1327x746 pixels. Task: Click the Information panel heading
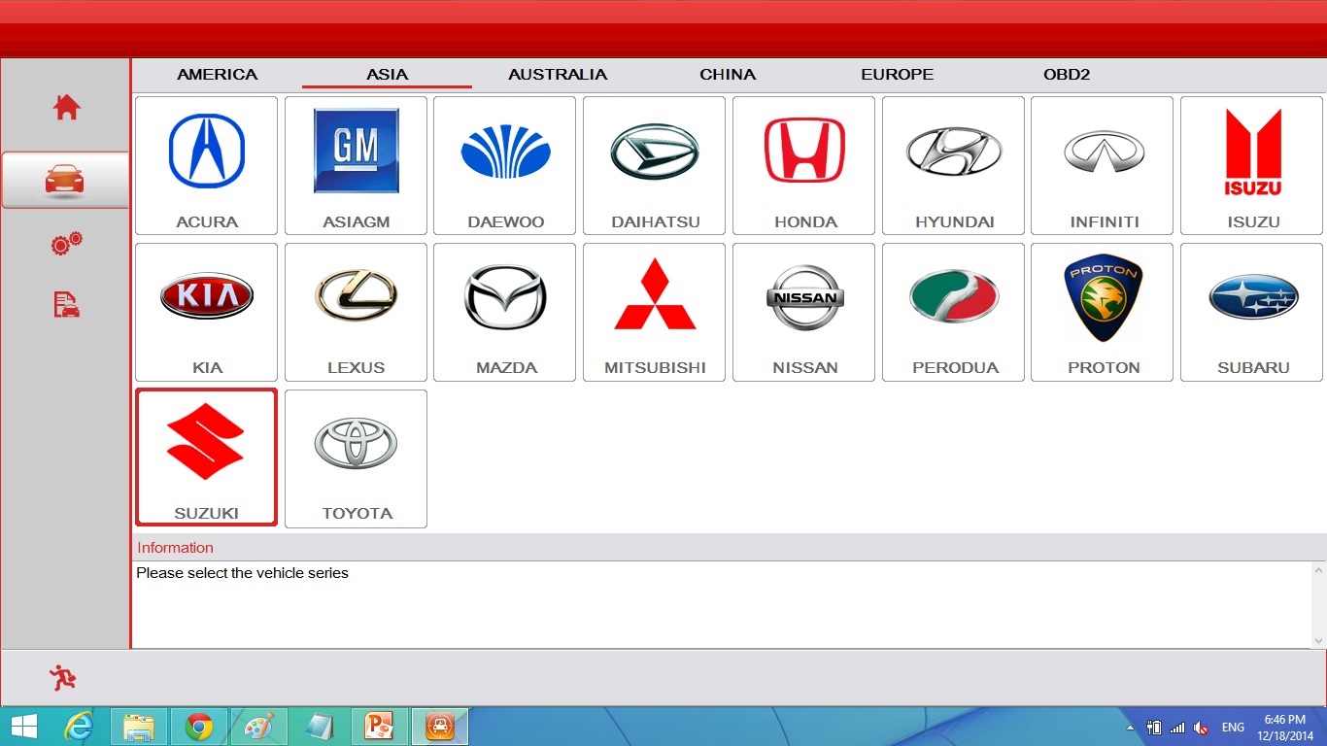click(175, 548)
